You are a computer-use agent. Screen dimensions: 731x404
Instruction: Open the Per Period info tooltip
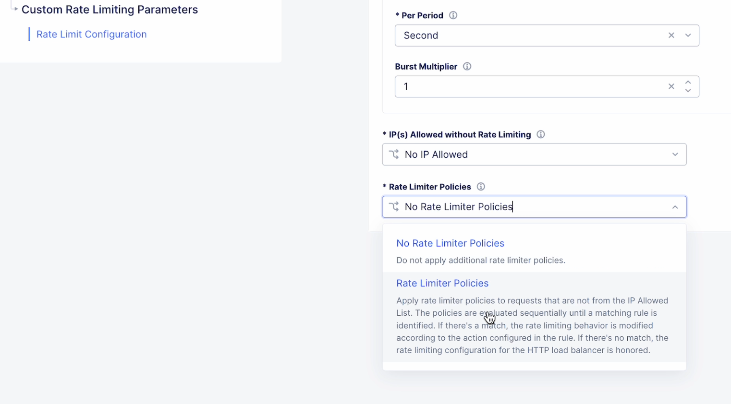[452, 15]
